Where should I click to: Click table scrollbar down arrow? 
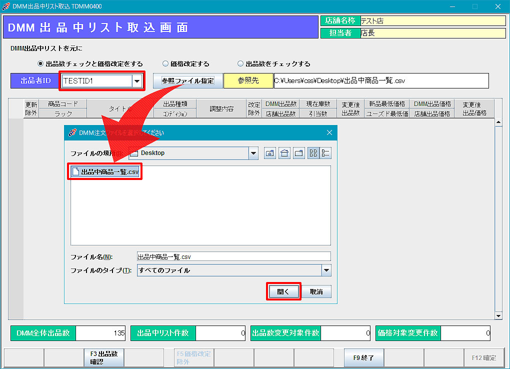click(498, 315)
